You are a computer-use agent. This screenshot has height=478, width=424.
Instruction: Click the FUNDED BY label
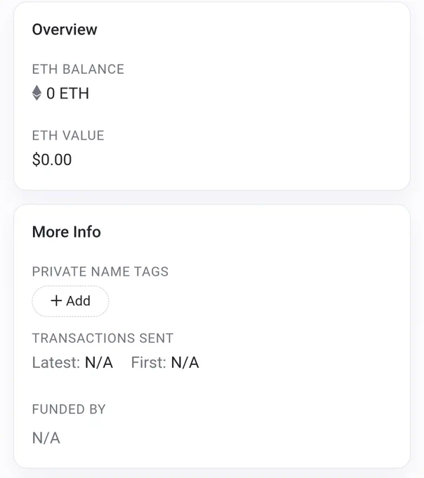[x=69, y=409]
